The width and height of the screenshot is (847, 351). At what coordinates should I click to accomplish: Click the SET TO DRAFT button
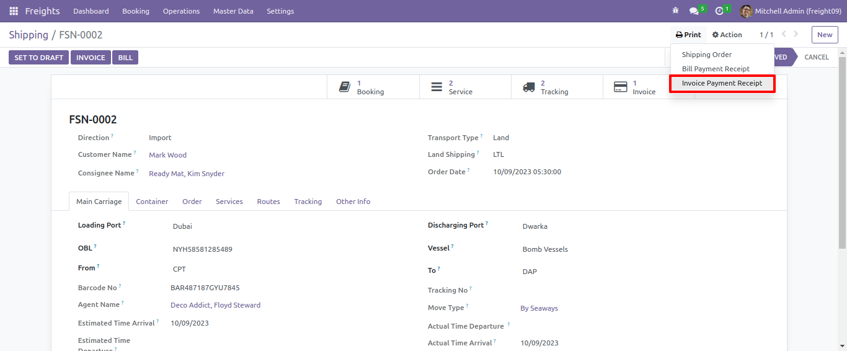(39, 58)
